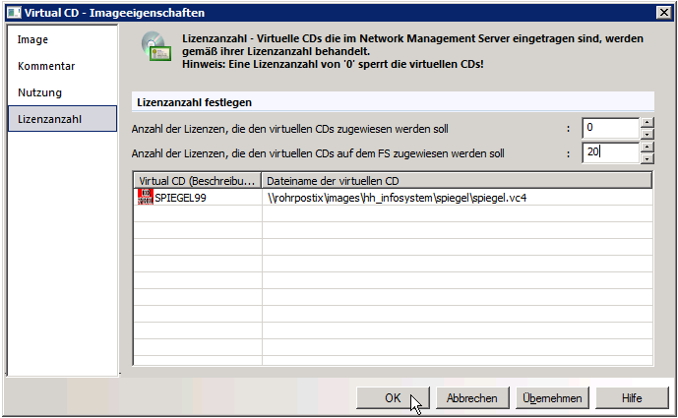Click the license CD icon in header
Viewport: 678px width, 418px height.
click(x=156, y=46)
